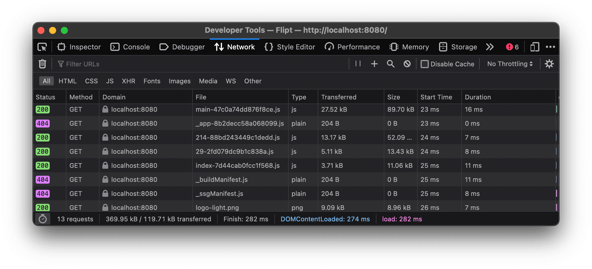The height and width of the screenshot is (269, 592).
Task: Click the error count badge showing 6
Action: coord(512,47)
